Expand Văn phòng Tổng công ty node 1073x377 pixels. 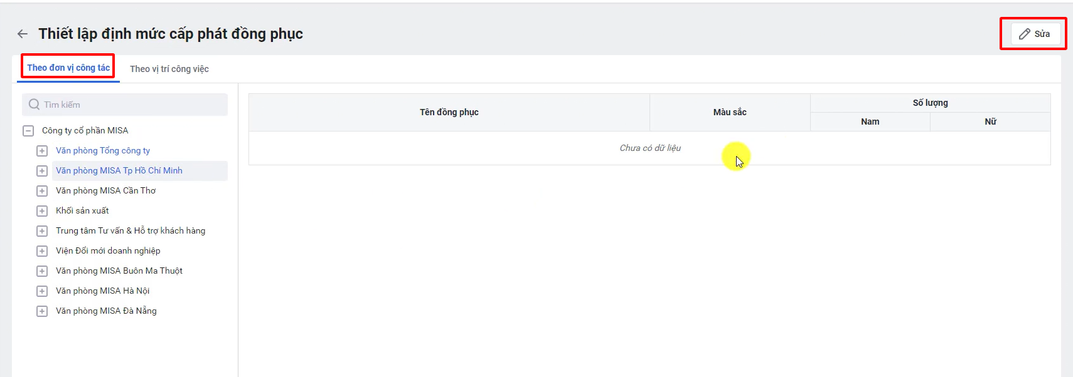[x=42, y=151]
